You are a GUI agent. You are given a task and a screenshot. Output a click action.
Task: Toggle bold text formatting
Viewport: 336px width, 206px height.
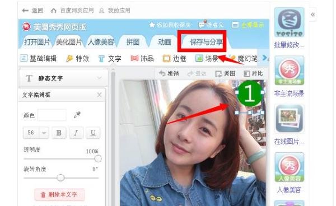point(59,133)
